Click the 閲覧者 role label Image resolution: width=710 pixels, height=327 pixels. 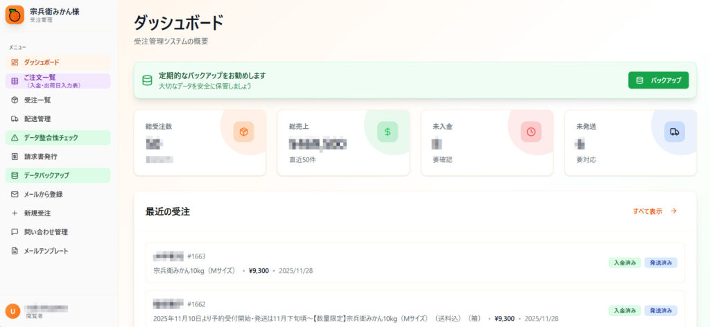click(x=35, y=316)
